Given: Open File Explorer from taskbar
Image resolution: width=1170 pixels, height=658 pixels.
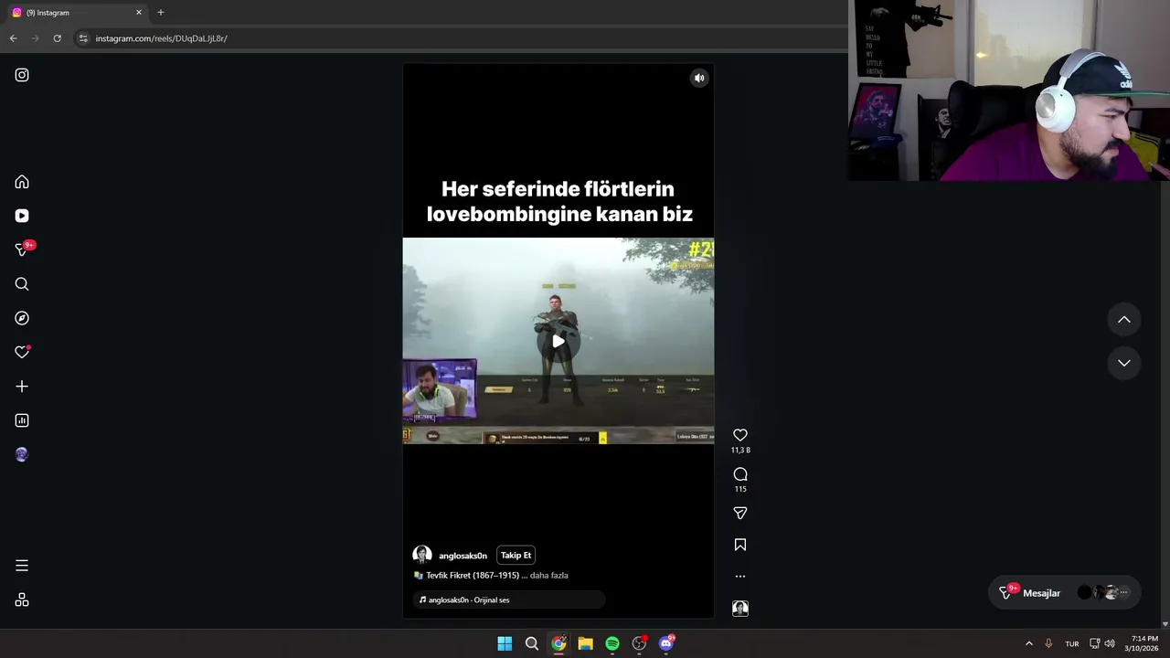Looking at the screenshot, I should pos(585,644).
